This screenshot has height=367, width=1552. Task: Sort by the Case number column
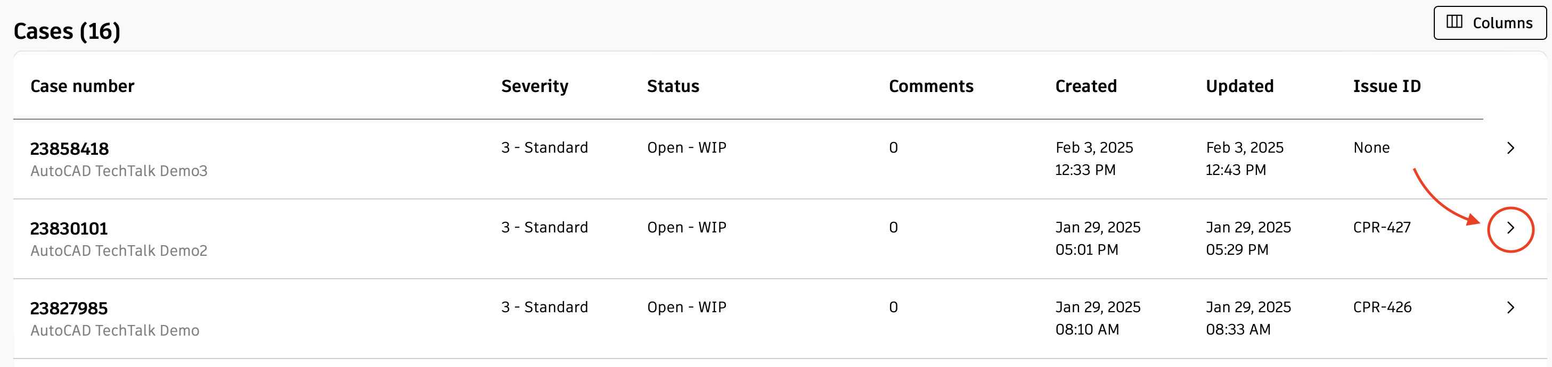82,86
